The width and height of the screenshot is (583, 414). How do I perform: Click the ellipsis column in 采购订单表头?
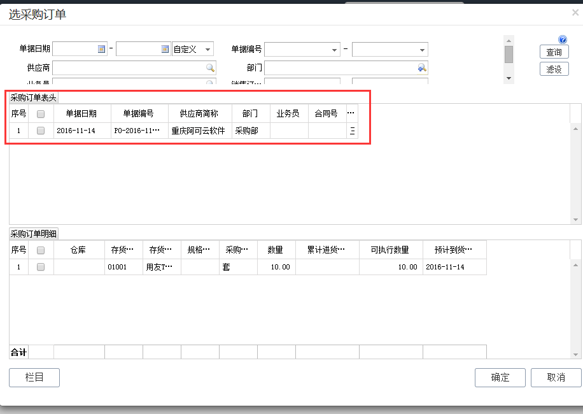[x=351, y=113]
